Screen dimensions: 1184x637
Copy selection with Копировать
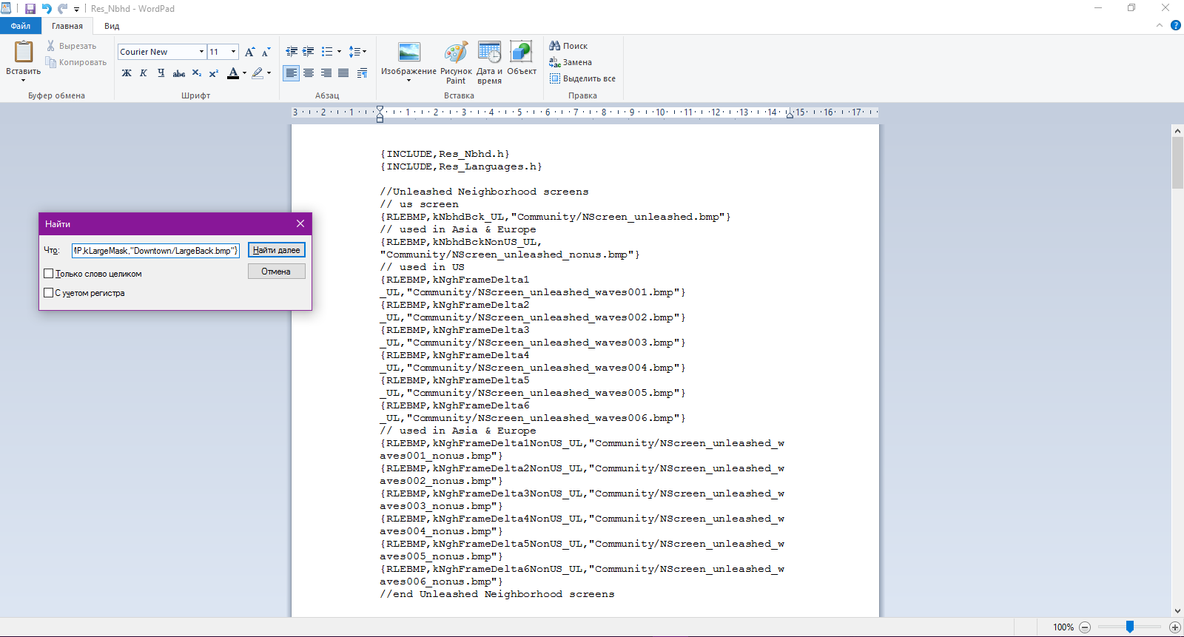coord(76,62)
